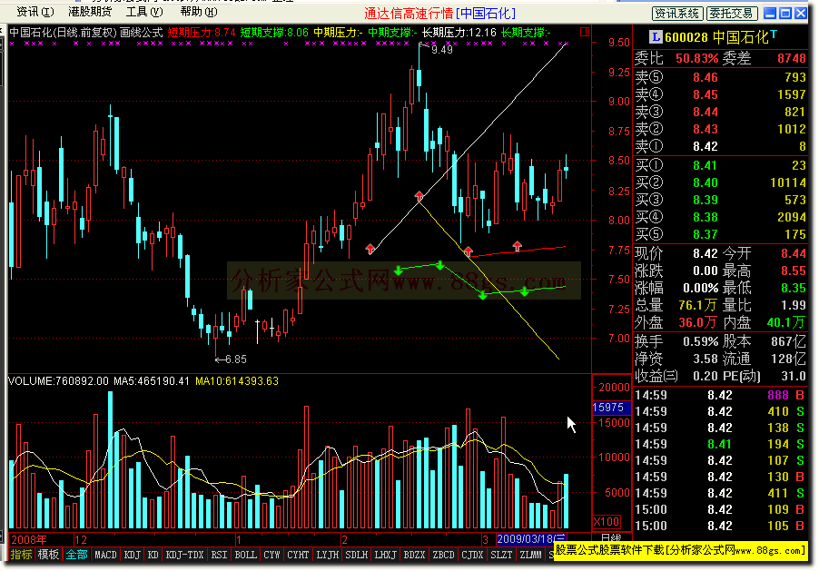This screenshot has height=571, width=819.
Task: Click the 14:59 trade with volume 888
Action: 720,396
